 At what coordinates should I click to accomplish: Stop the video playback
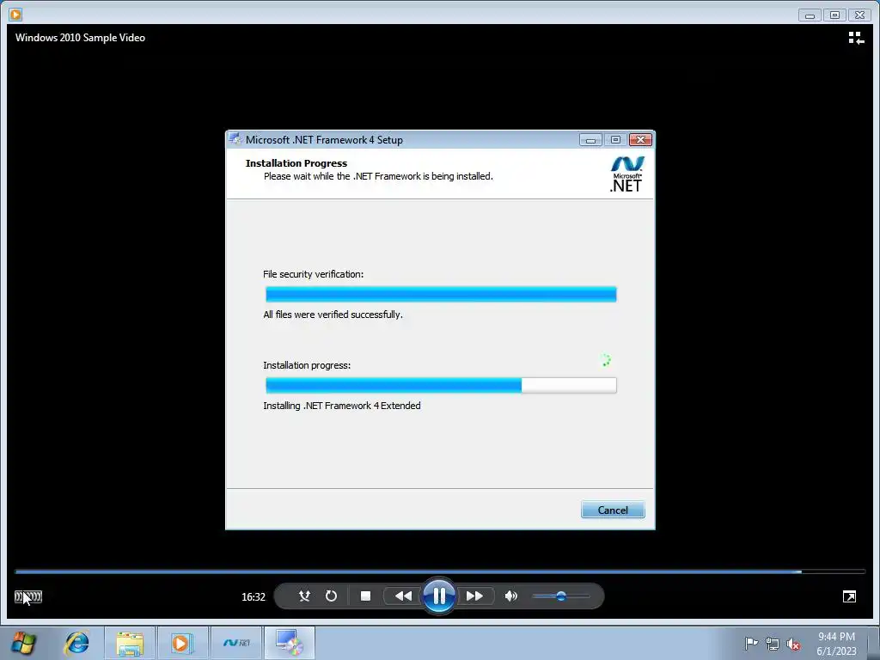click(x=365, y=596)
